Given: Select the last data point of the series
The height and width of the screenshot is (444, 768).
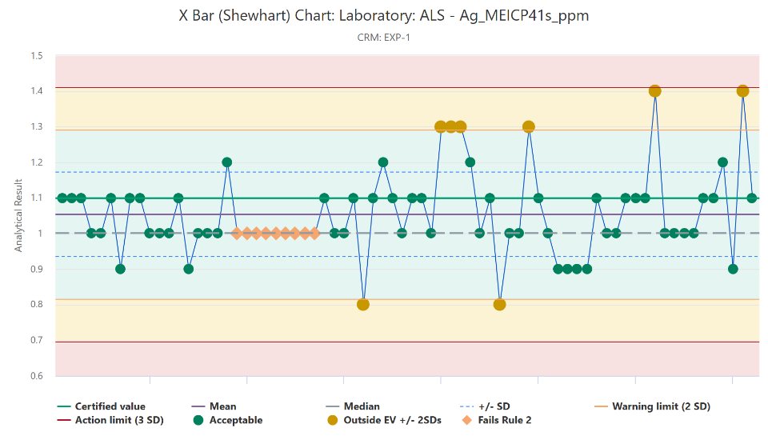Looking at the screenshot, I should [x=752, y=198].
